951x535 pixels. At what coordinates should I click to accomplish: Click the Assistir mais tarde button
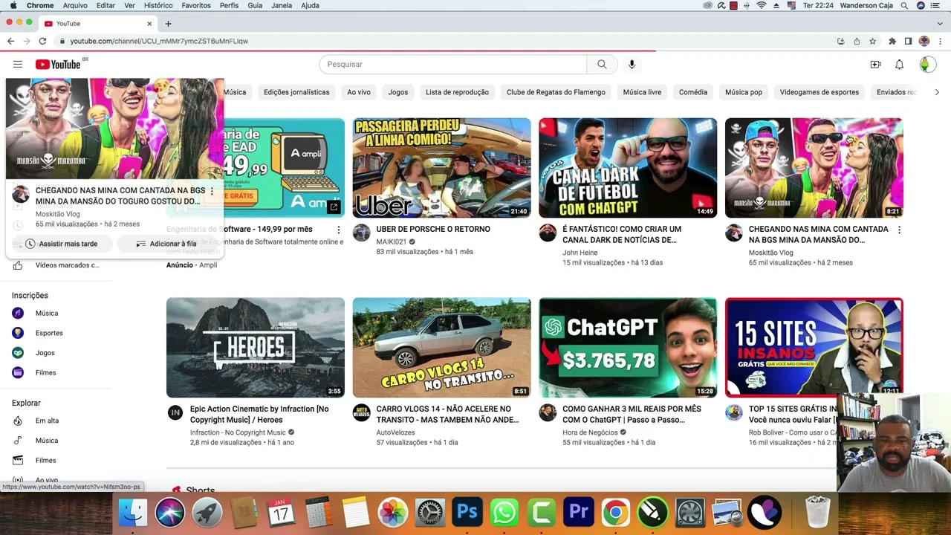[61, 244]
